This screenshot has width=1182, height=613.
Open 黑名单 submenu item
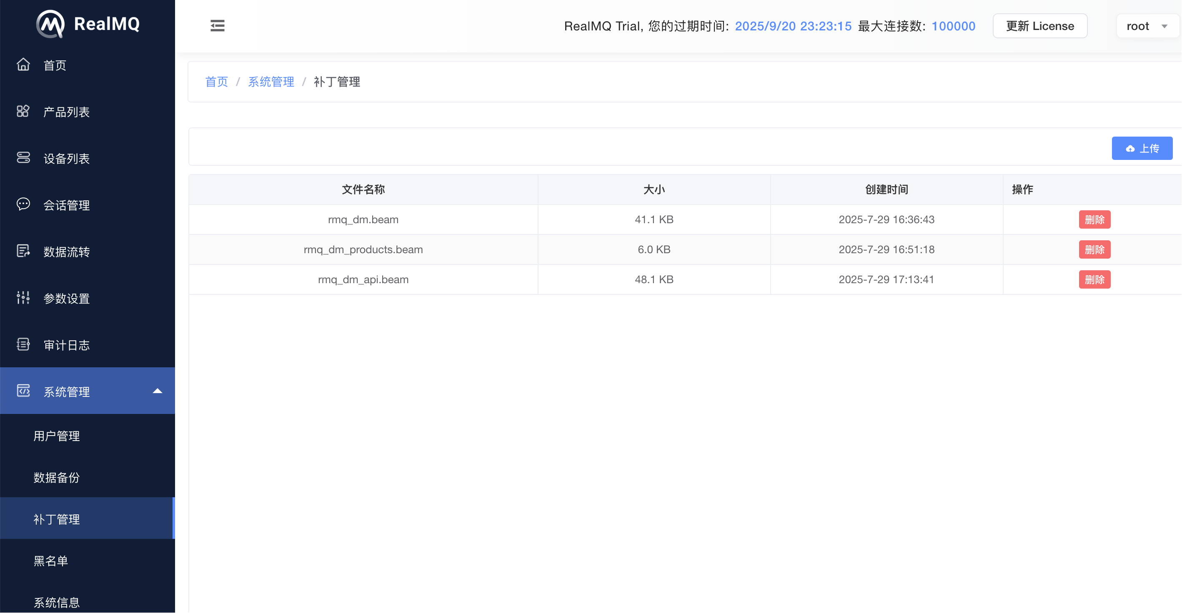87,561
